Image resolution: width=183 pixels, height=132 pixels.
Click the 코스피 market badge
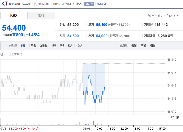pos(26,4)
